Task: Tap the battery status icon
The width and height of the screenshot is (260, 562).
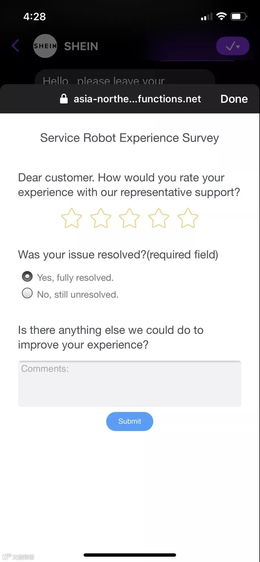Action: [239, 16]
